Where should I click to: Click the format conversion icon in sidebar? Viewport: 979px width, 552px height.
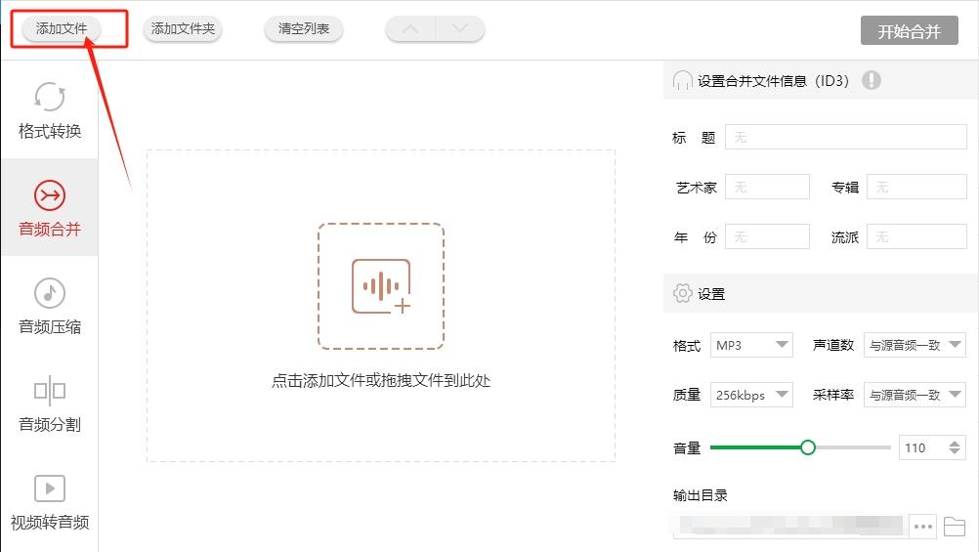coord(50,98)
